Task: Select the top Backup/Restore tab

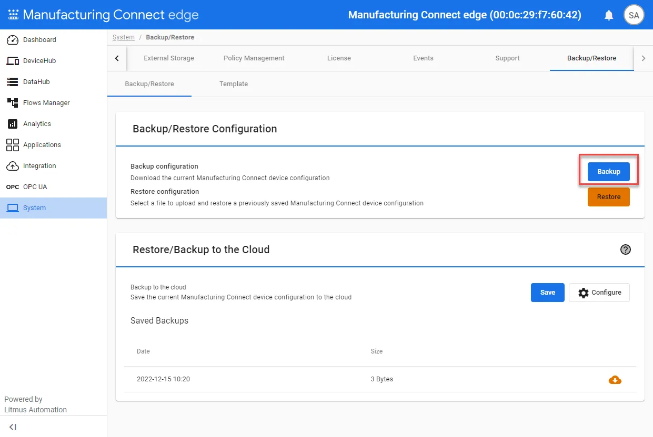Action: tap(591, 58)
